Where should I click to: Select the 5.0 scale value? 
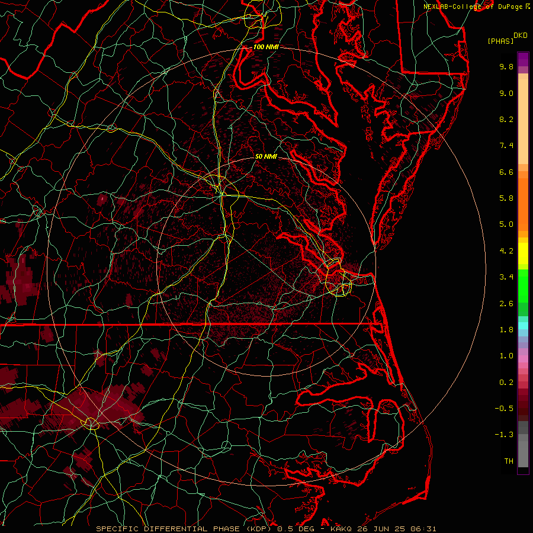[506, 224]
